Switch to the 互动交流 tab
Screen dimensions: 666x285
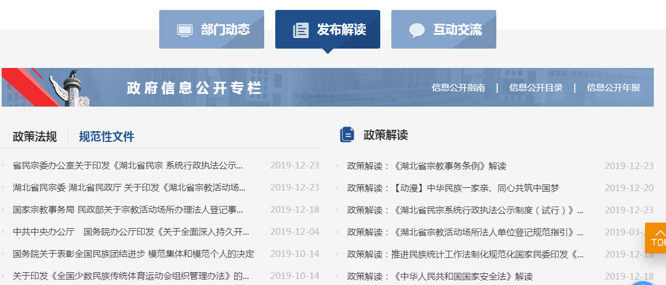pos(444,29)
